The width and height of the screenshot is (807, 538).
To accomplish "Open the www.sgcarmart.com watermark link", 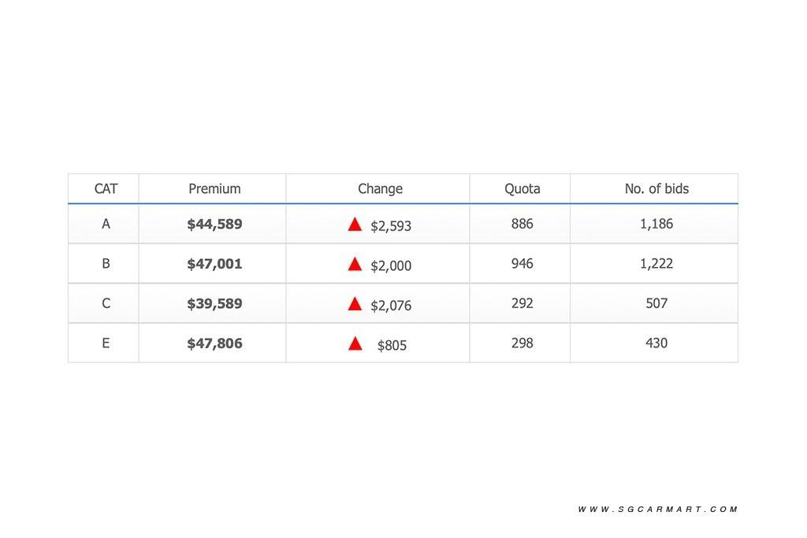I will [x=658, y=510].
